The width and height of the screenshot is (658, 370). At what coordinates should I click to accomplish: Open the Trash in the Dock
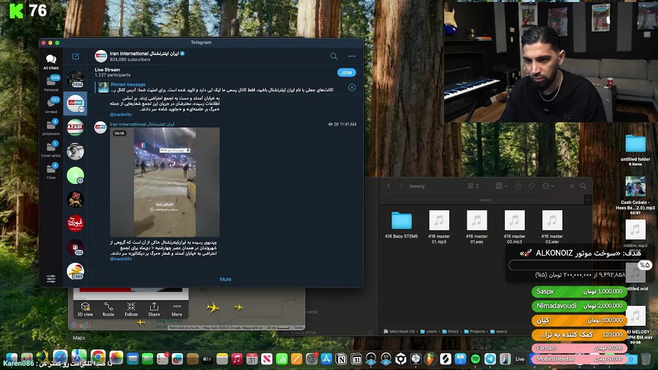647,359
